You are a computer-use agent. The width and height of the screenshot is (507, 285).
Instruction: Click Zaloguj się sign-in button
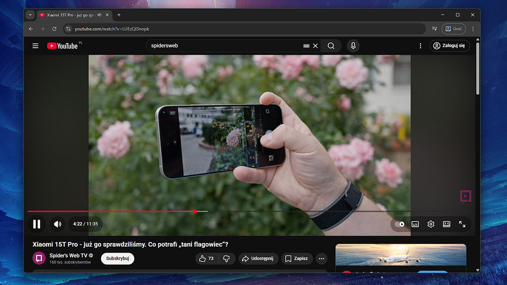(x=450, y=46)
